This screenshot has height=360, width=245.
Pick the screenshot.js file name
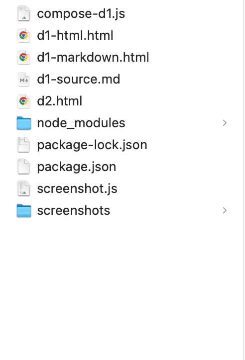coord(77,189)
